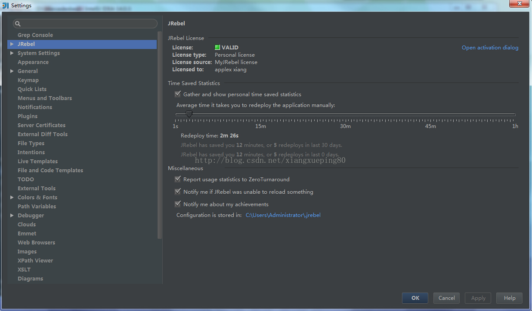The height and width of the screenshot is (311, 532).
Task: Click the settings list vertical scrollbar
Action: pyautogui.click(x=160, y=134)
